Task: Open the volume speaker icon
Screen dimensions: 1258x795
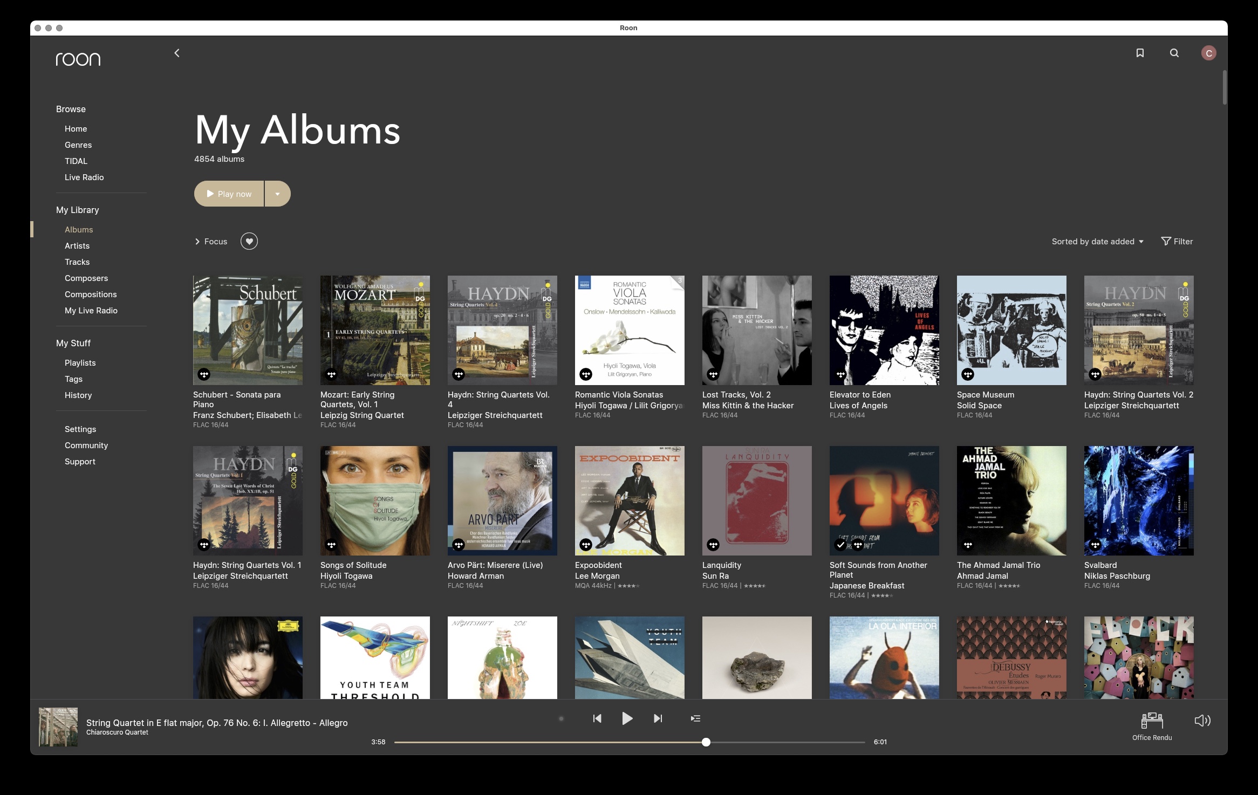Action: click(x=1202, y=721)
